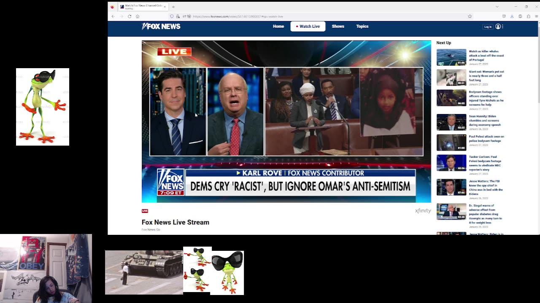Click Dr. Siegel video thumbnail
Viewport: 540px width, 303px height.
tap(451, 212)
